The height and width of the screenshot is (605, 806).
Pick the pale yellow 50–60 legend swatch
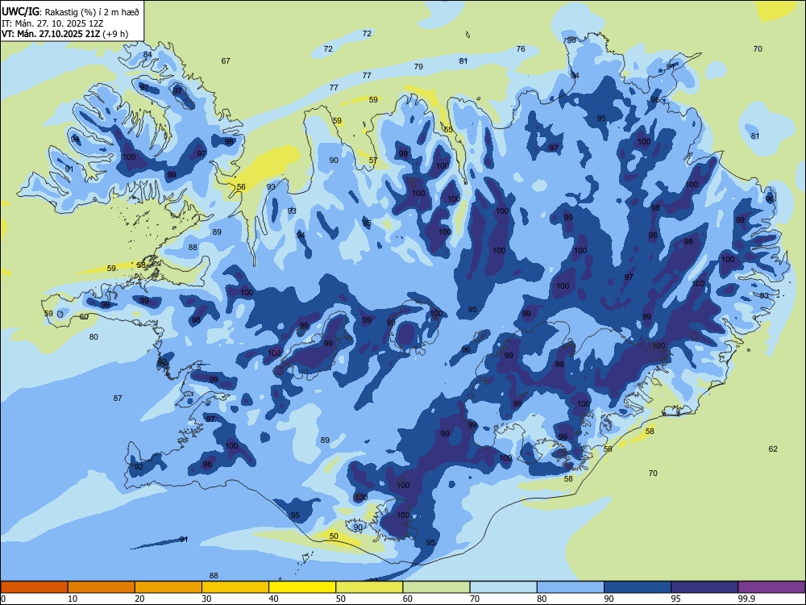[370, 587]
